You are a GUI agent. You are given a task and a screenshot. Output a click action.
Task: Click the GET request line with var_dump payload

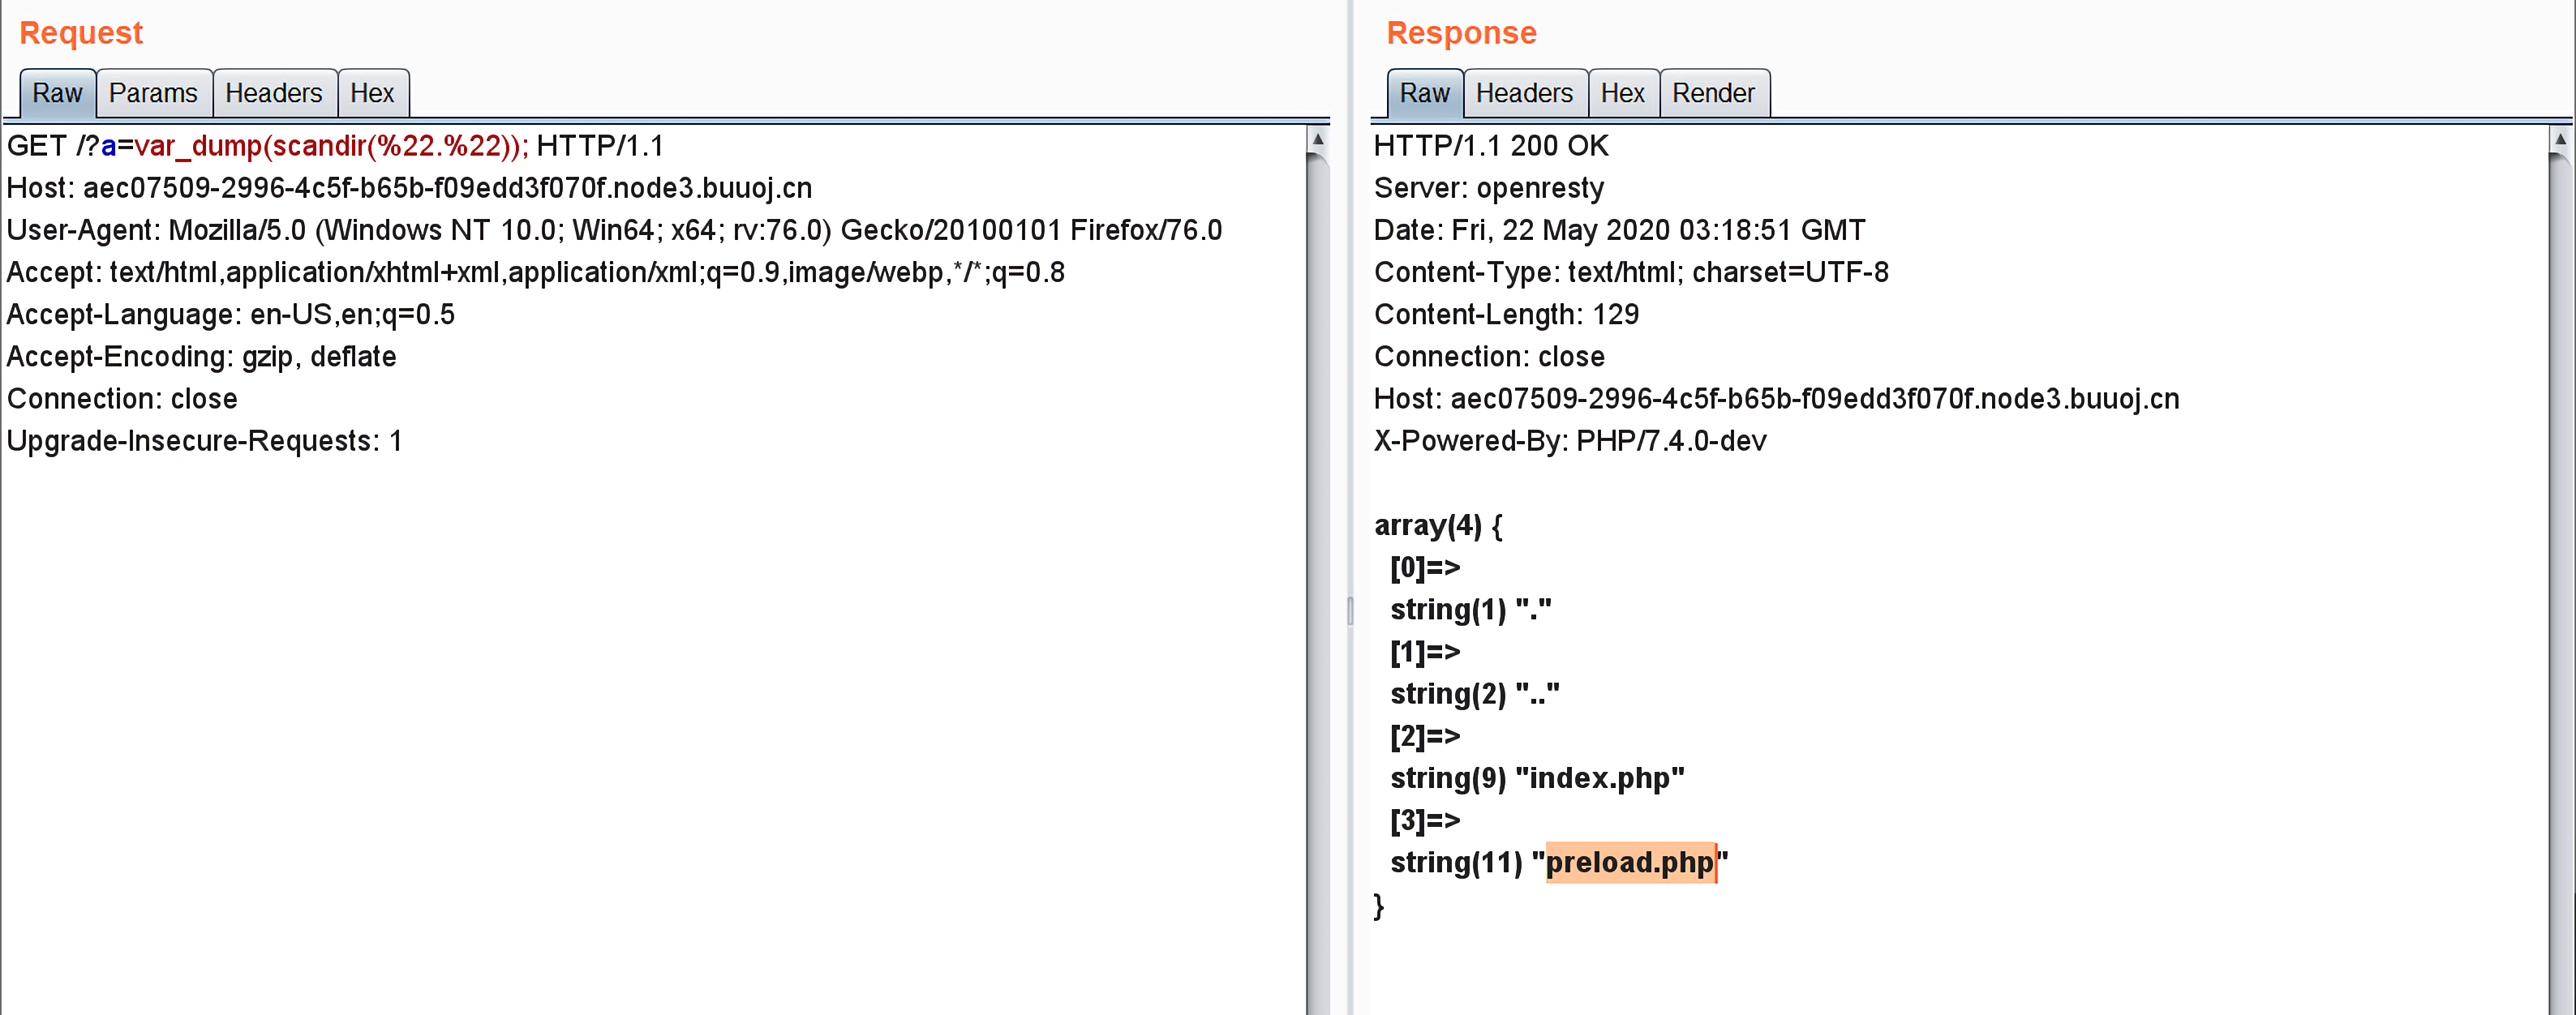pyautogui.click(x=335, y=146)
